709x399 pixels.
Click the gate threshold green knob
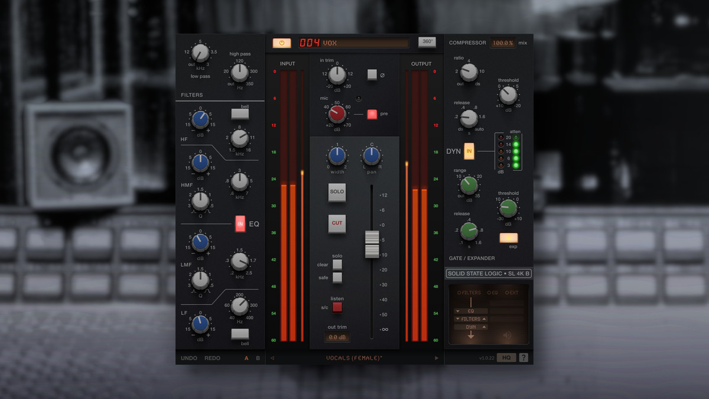(508, 208)
